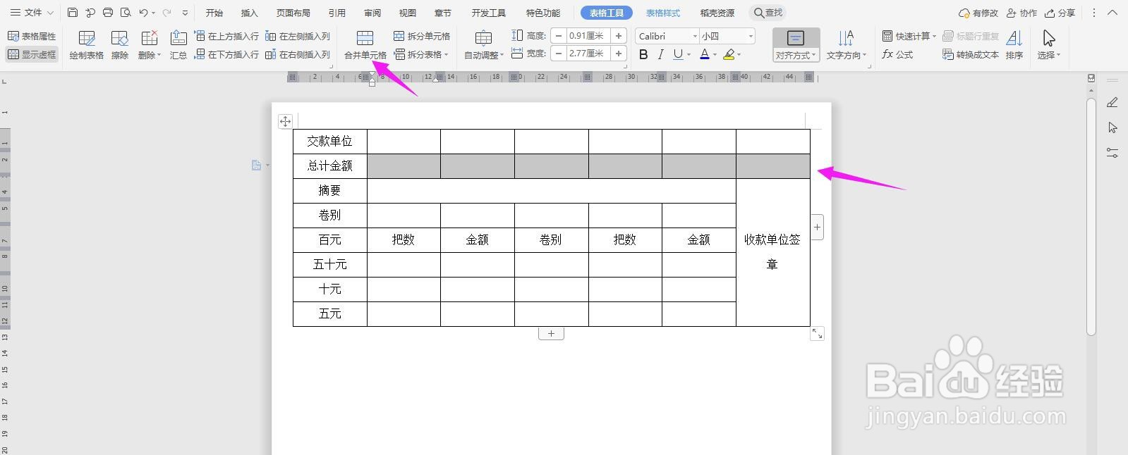Open highlight color dropdown arrow
Viewport: 1128px width, 455px height.
tap(739, 54)
